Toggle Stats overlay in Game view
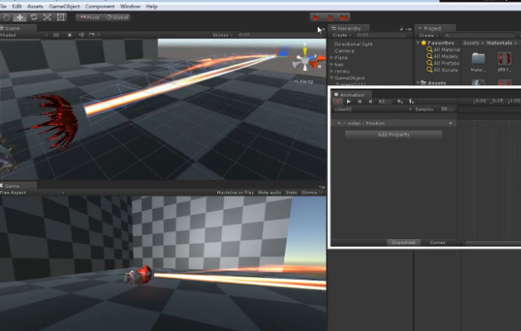The image size is (521, 331). coord(291,193)
